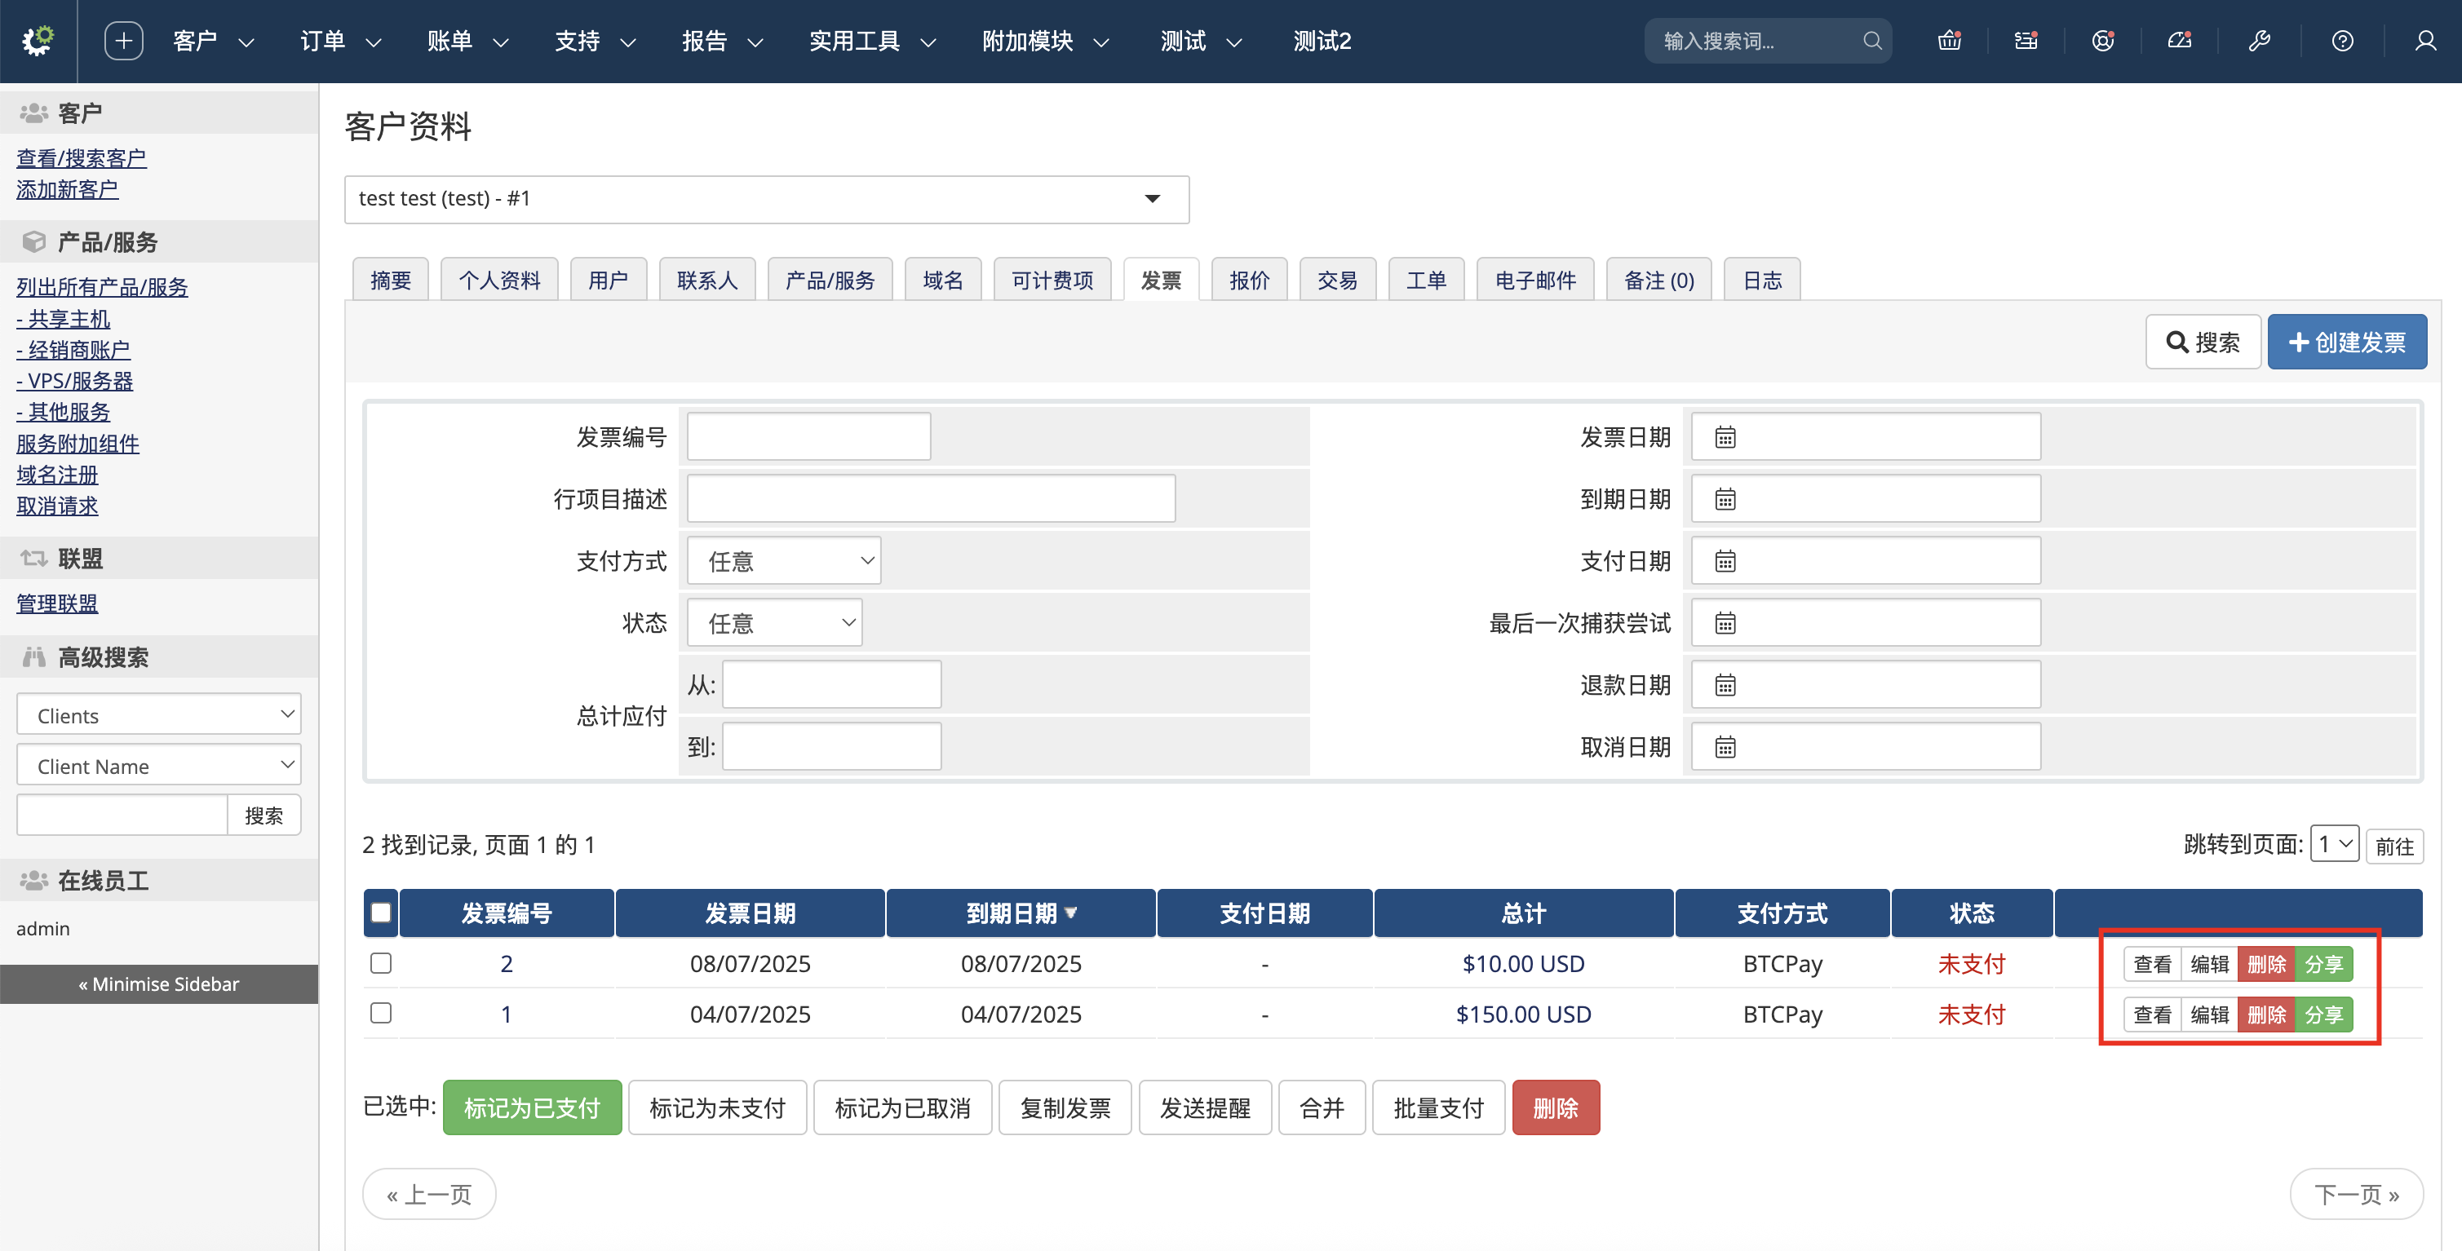This screenshot has width=2462, height=1251.
Task: Tick the checkbox for invoice 2
Action: pos(381,962)
